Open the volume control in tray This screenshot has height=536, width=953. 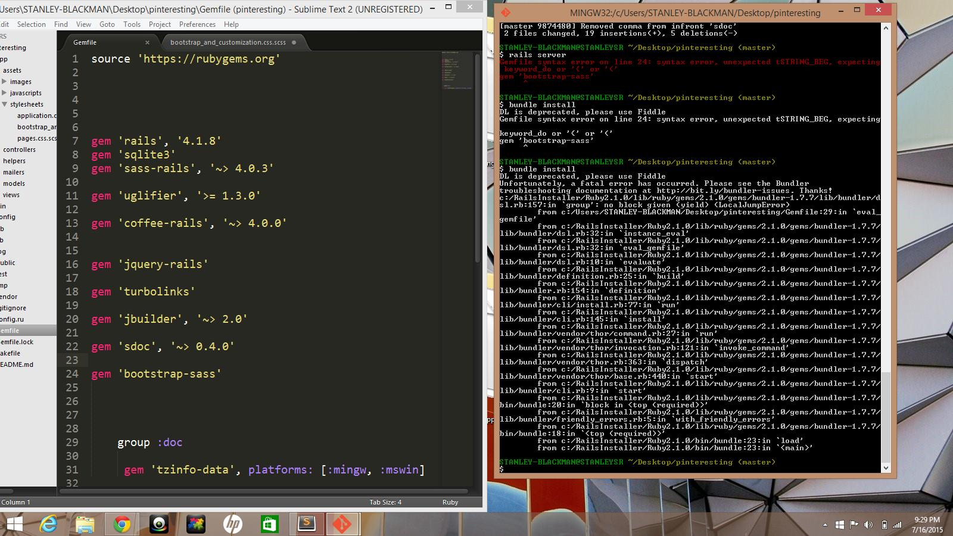[868, 525]
